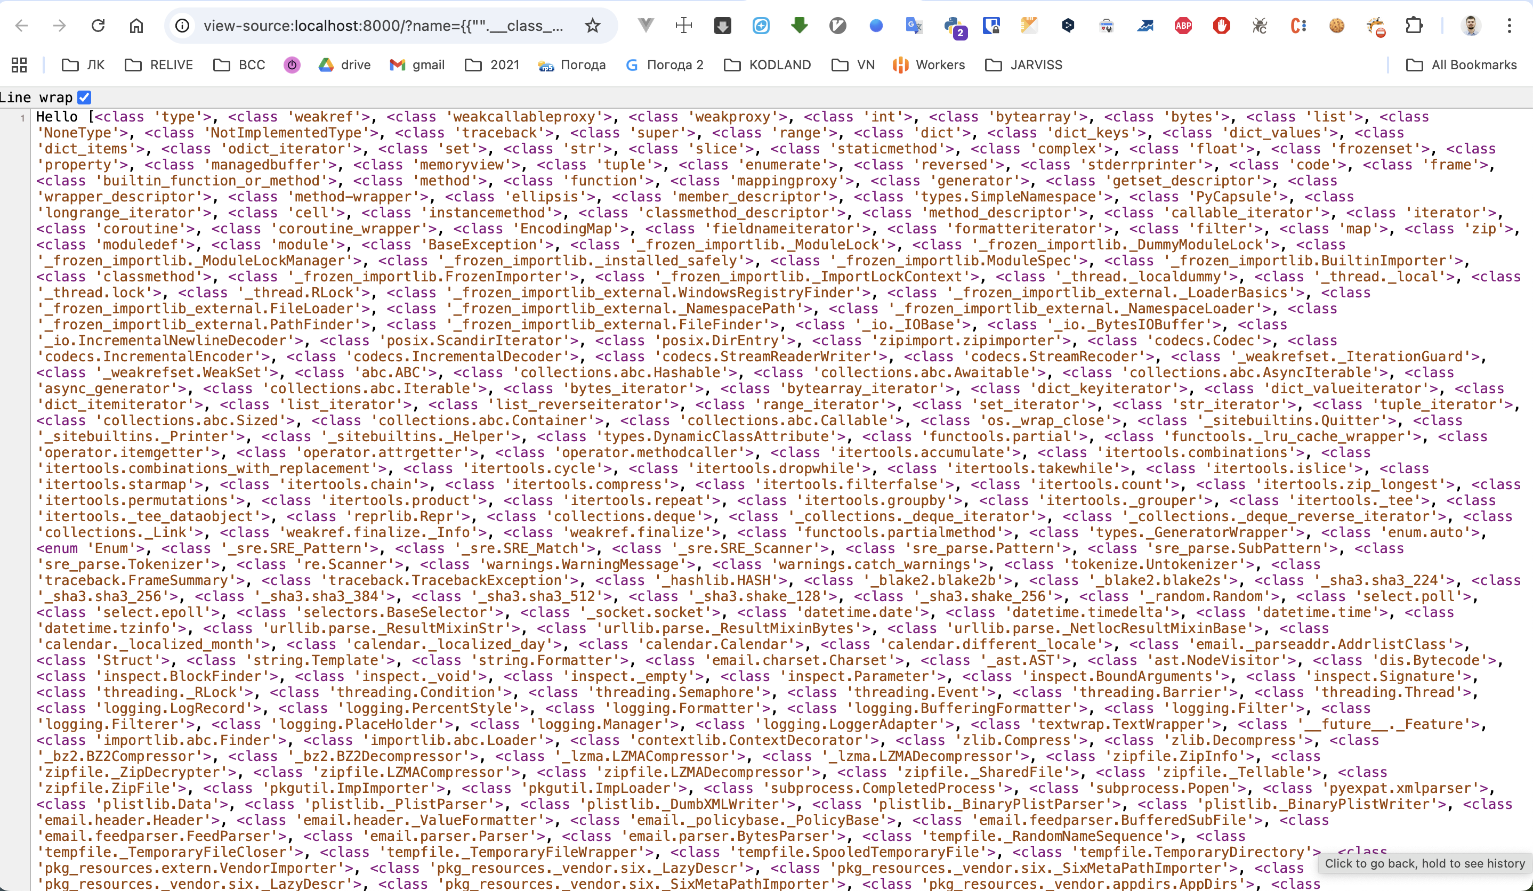1533x891 pixels.
Task: Expand the 2021 bookmarks folder
Action: tap(492, 65)
